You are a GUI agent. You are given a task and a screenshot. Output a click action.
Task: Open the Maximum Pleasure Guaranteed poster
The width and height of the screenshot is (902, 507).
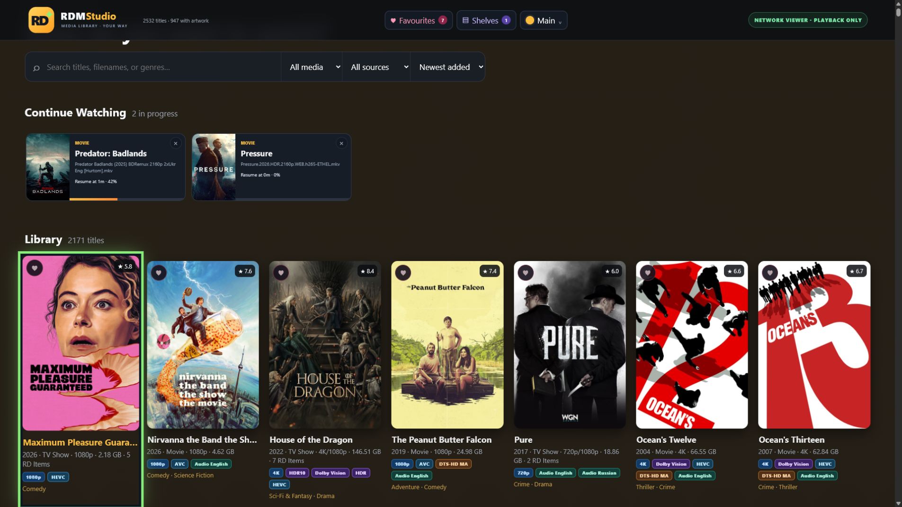pos(81,343)
